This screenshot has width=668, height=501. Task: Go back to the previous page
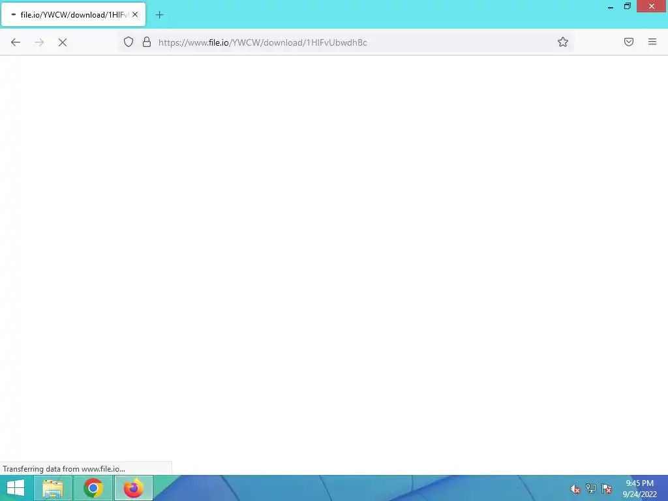(16, 42)
